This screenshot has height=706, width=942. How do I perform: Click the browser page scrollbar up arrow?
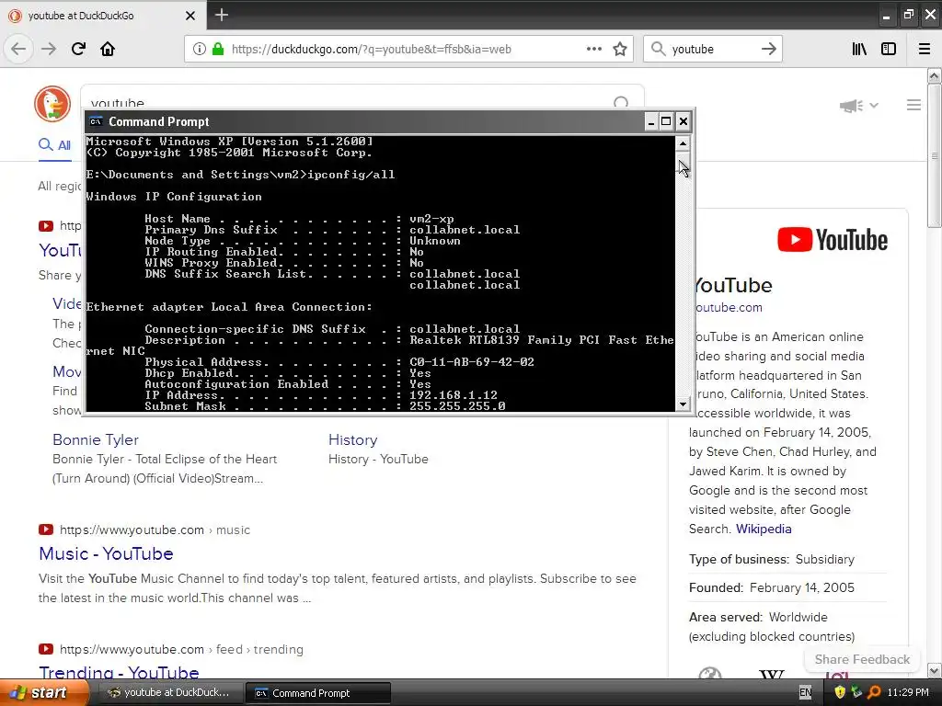[x=934, y=75]
